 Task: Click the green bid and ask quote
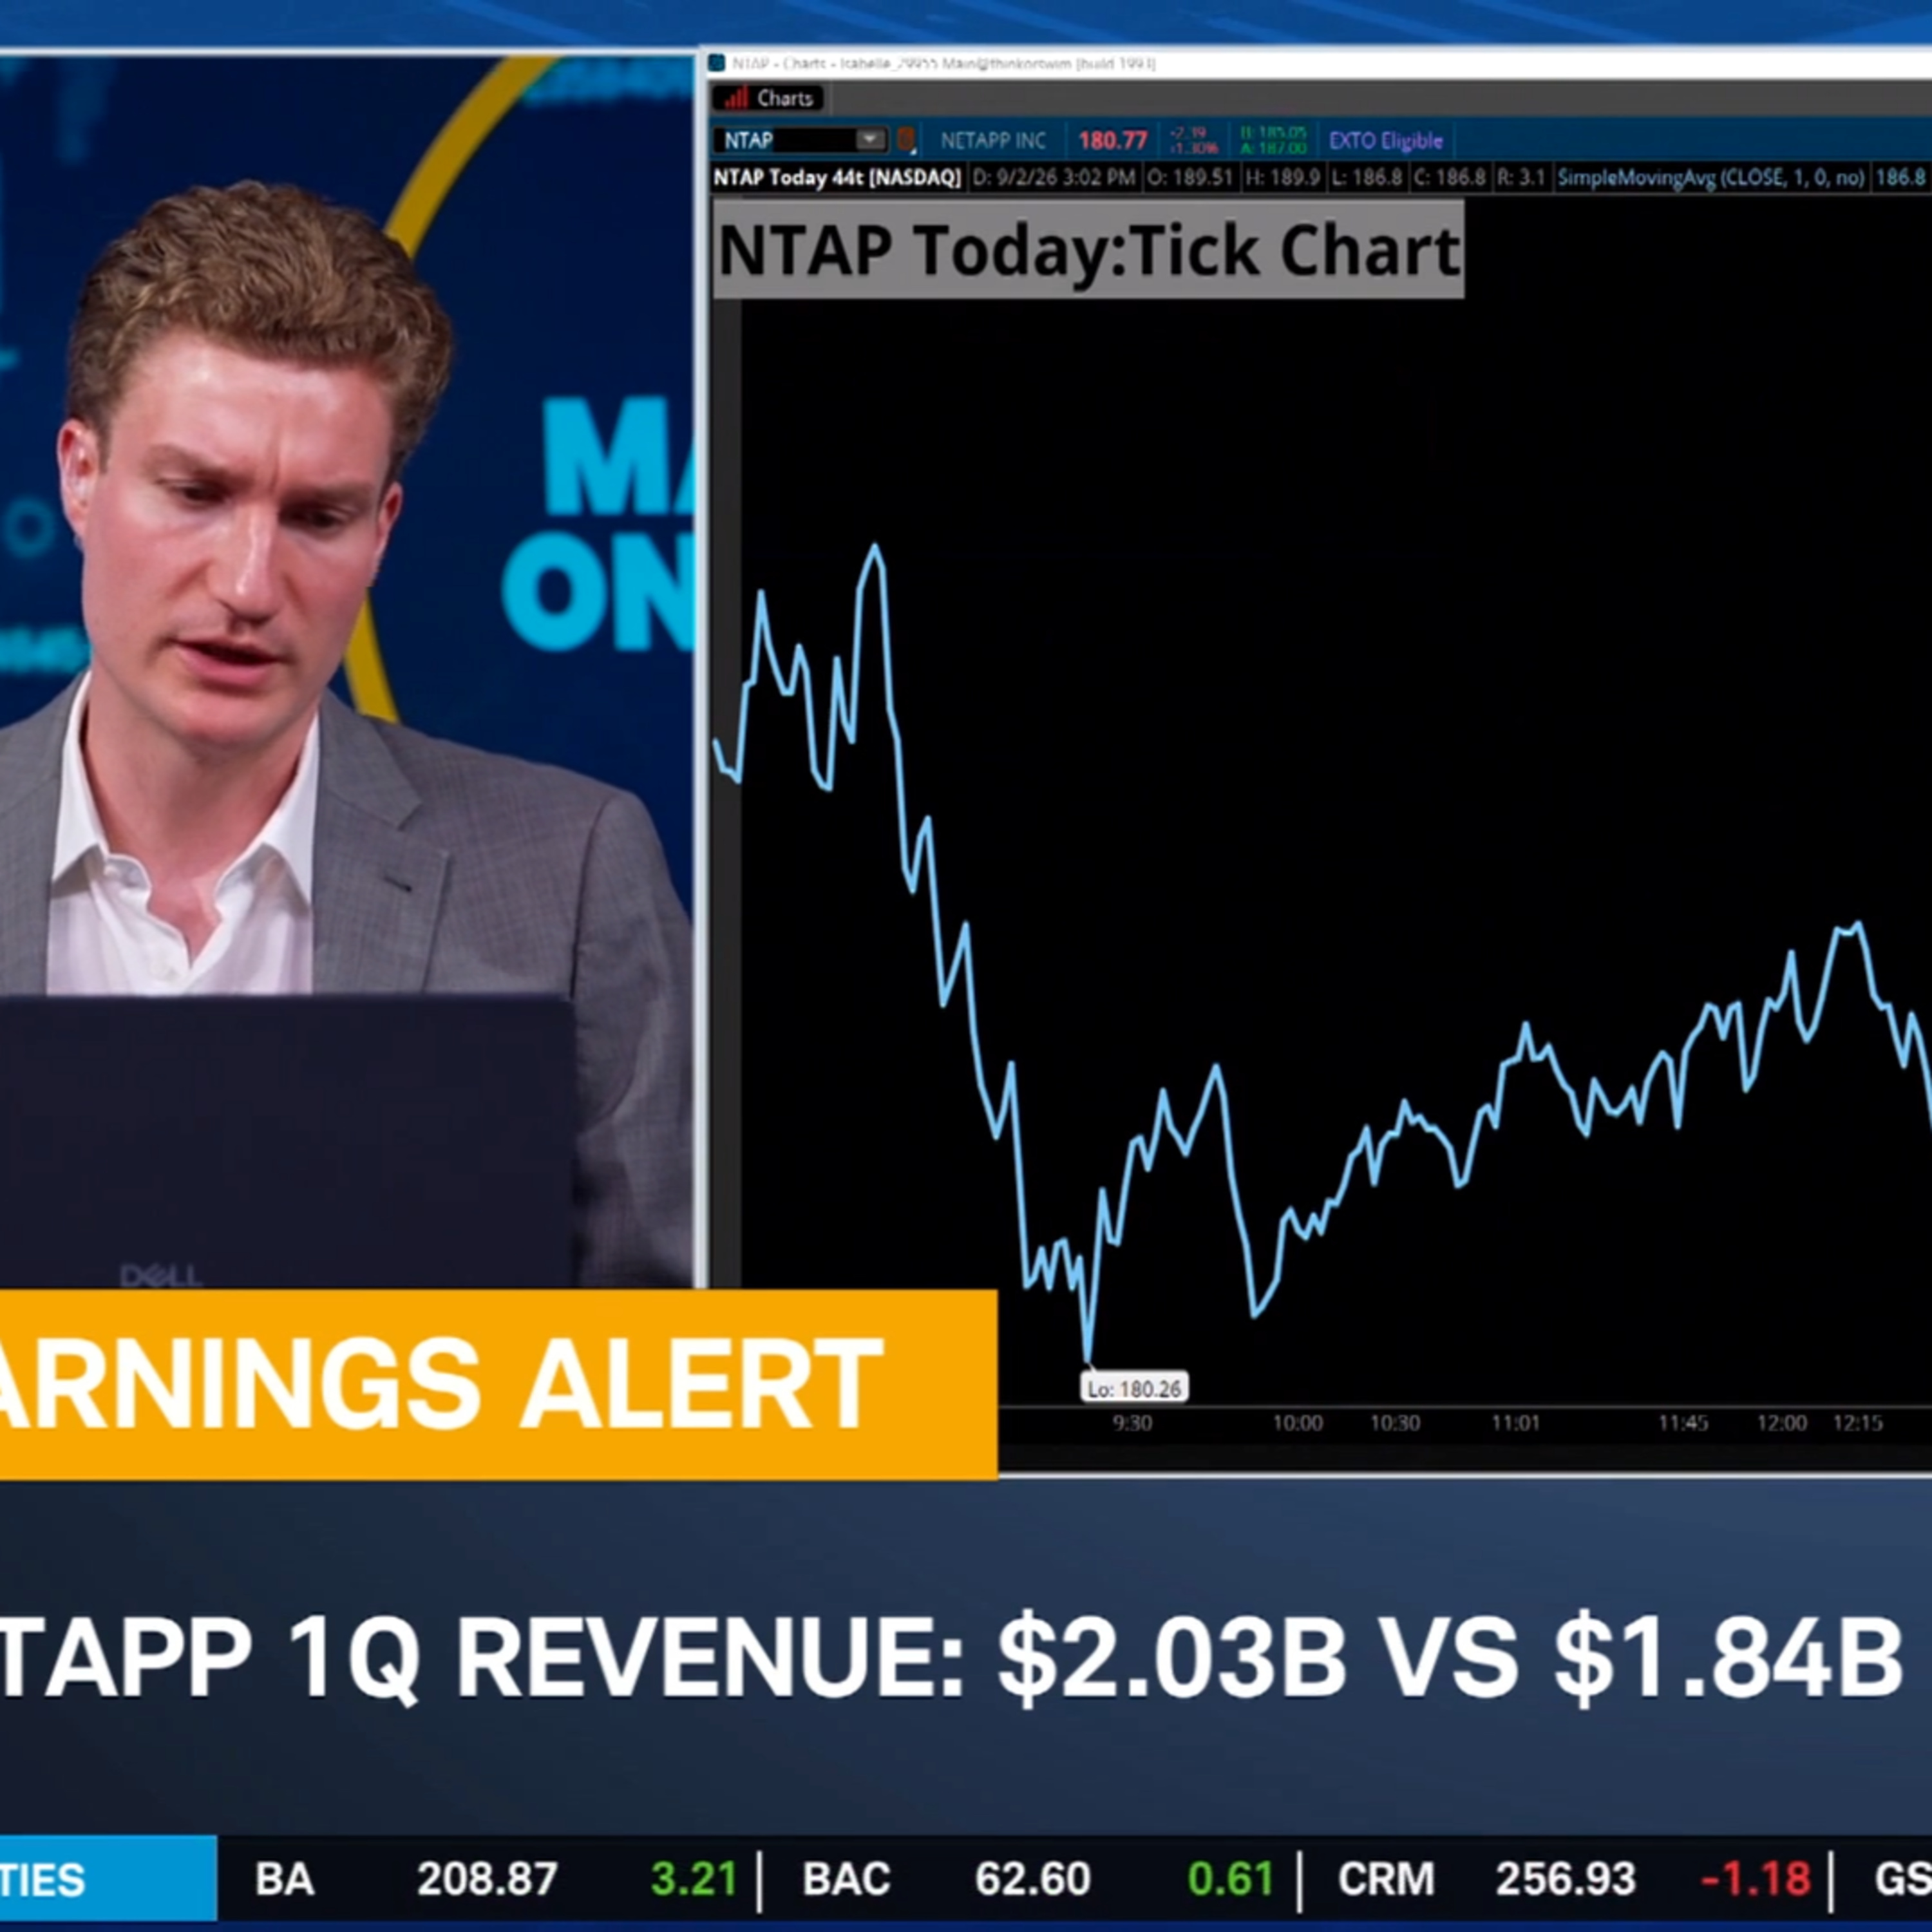click(x=1273, y=141)
